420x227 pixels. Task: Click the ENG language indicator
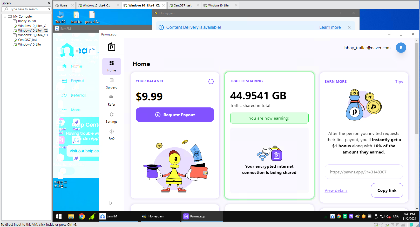(396, 216)
